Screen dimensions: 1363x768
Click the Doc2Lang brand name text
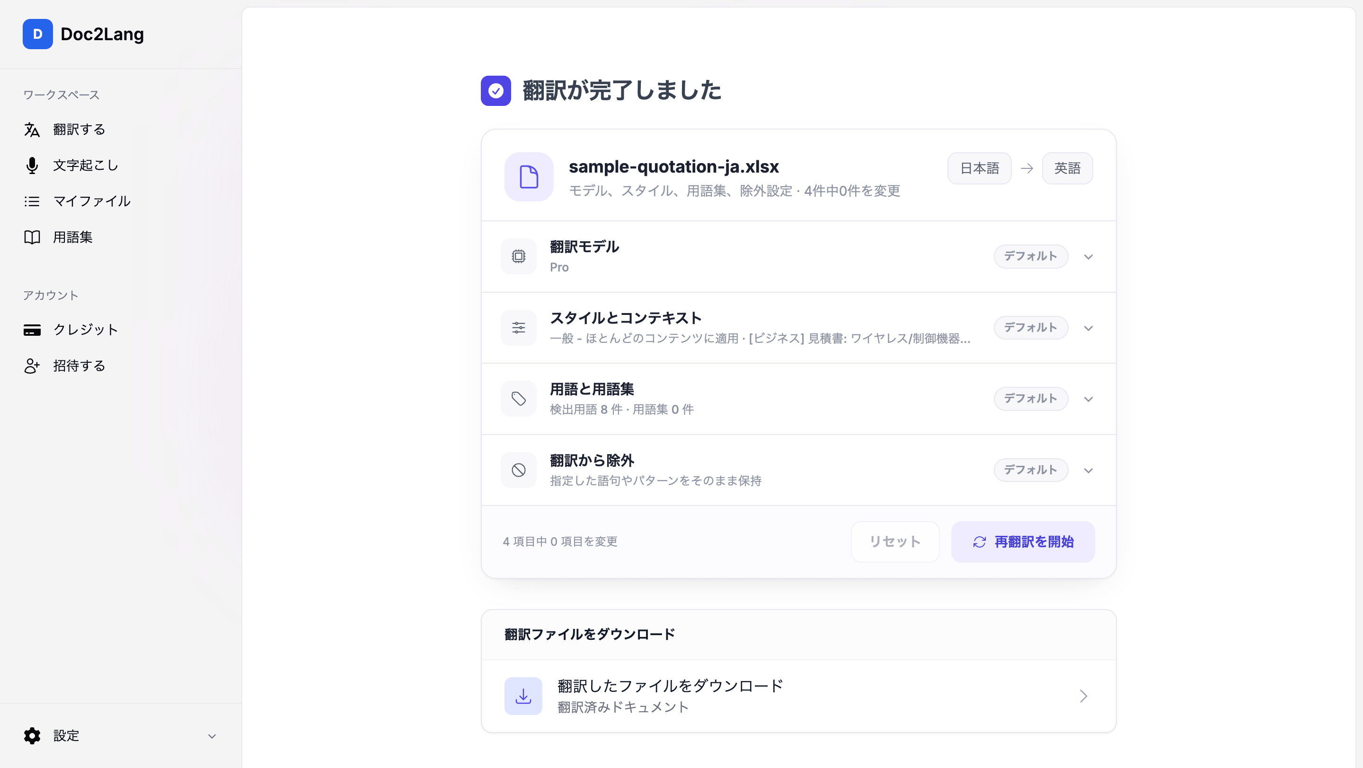point(102,35)
